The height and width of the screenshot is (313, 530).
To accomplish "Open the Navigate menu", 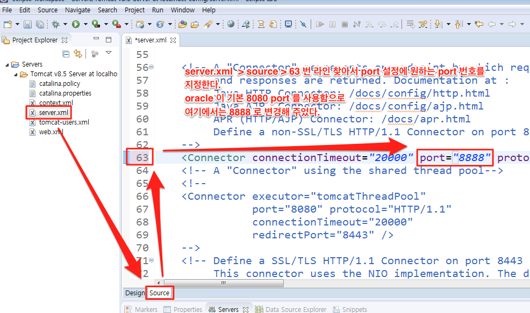I will pyautogui.click(x=77, y=10).
